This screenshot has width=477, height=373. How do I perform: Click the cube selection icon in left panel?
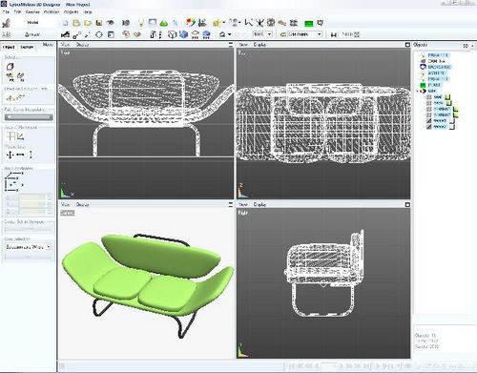pyautogui.click(x=10, y=67)
